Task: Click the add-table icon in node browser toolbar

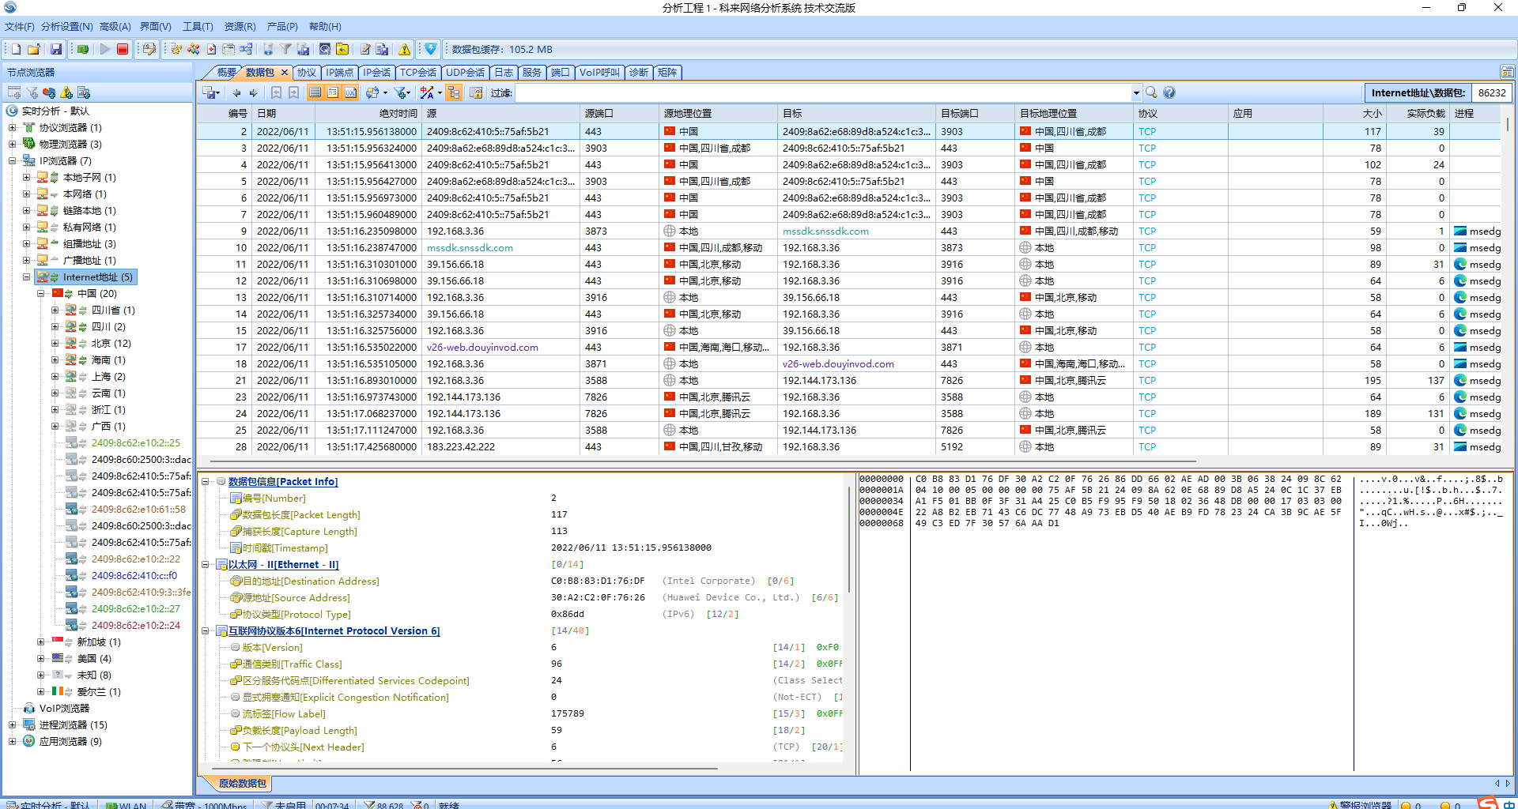Action: point(14,92)
